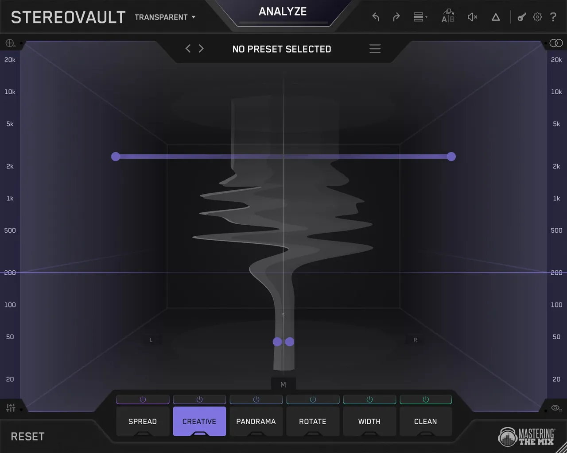The image size is (567, 453).
Task: Click the ANALYZE button
Action: pyautogui.click(x=283, y=12)
